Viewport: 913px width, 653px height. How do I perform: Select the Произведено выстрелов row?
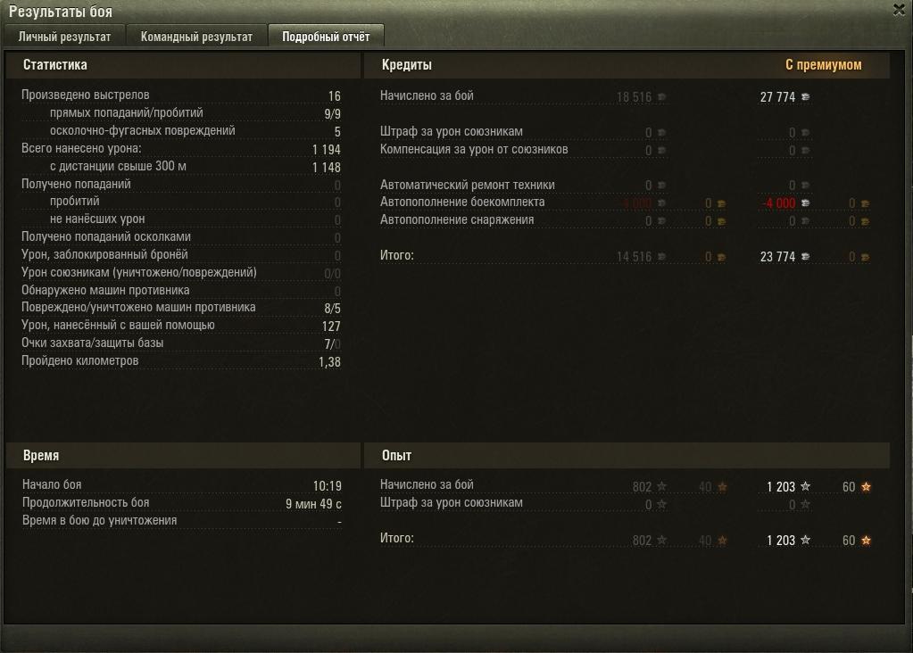pyautogui.click(x=181, y=95)
